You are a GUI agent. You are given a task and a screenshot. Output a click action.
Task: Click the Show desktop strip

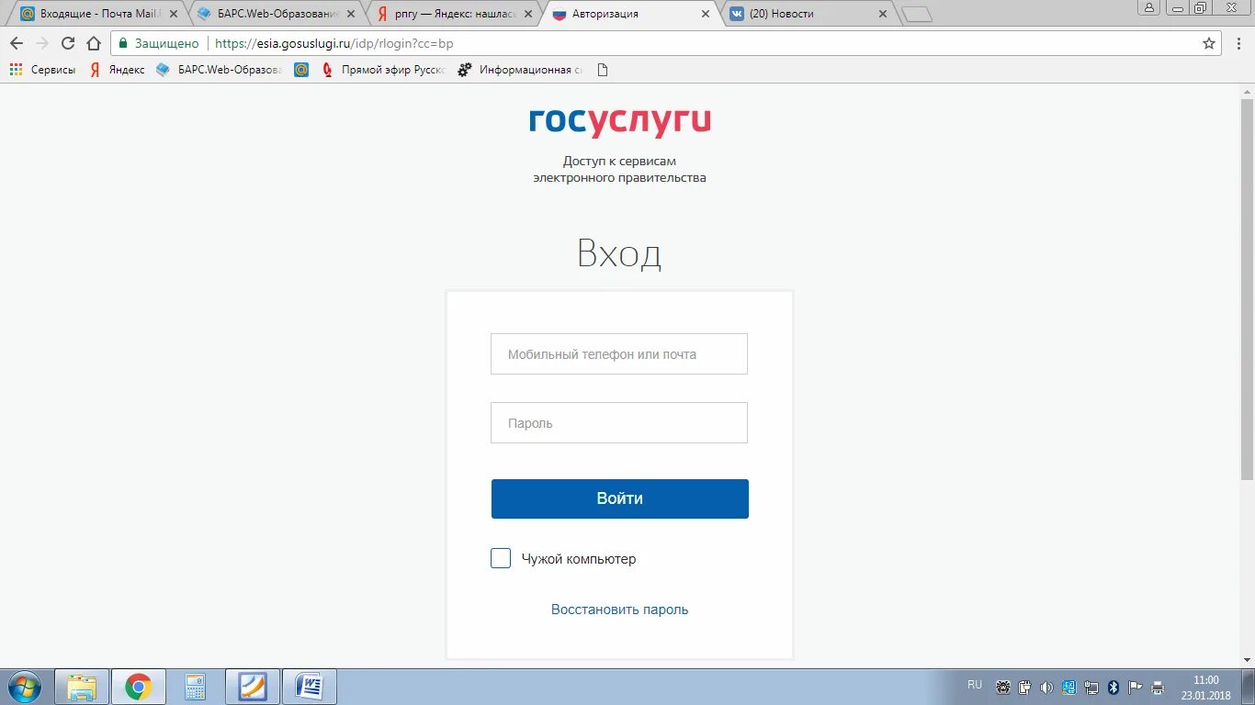[x=1249, y=687]
